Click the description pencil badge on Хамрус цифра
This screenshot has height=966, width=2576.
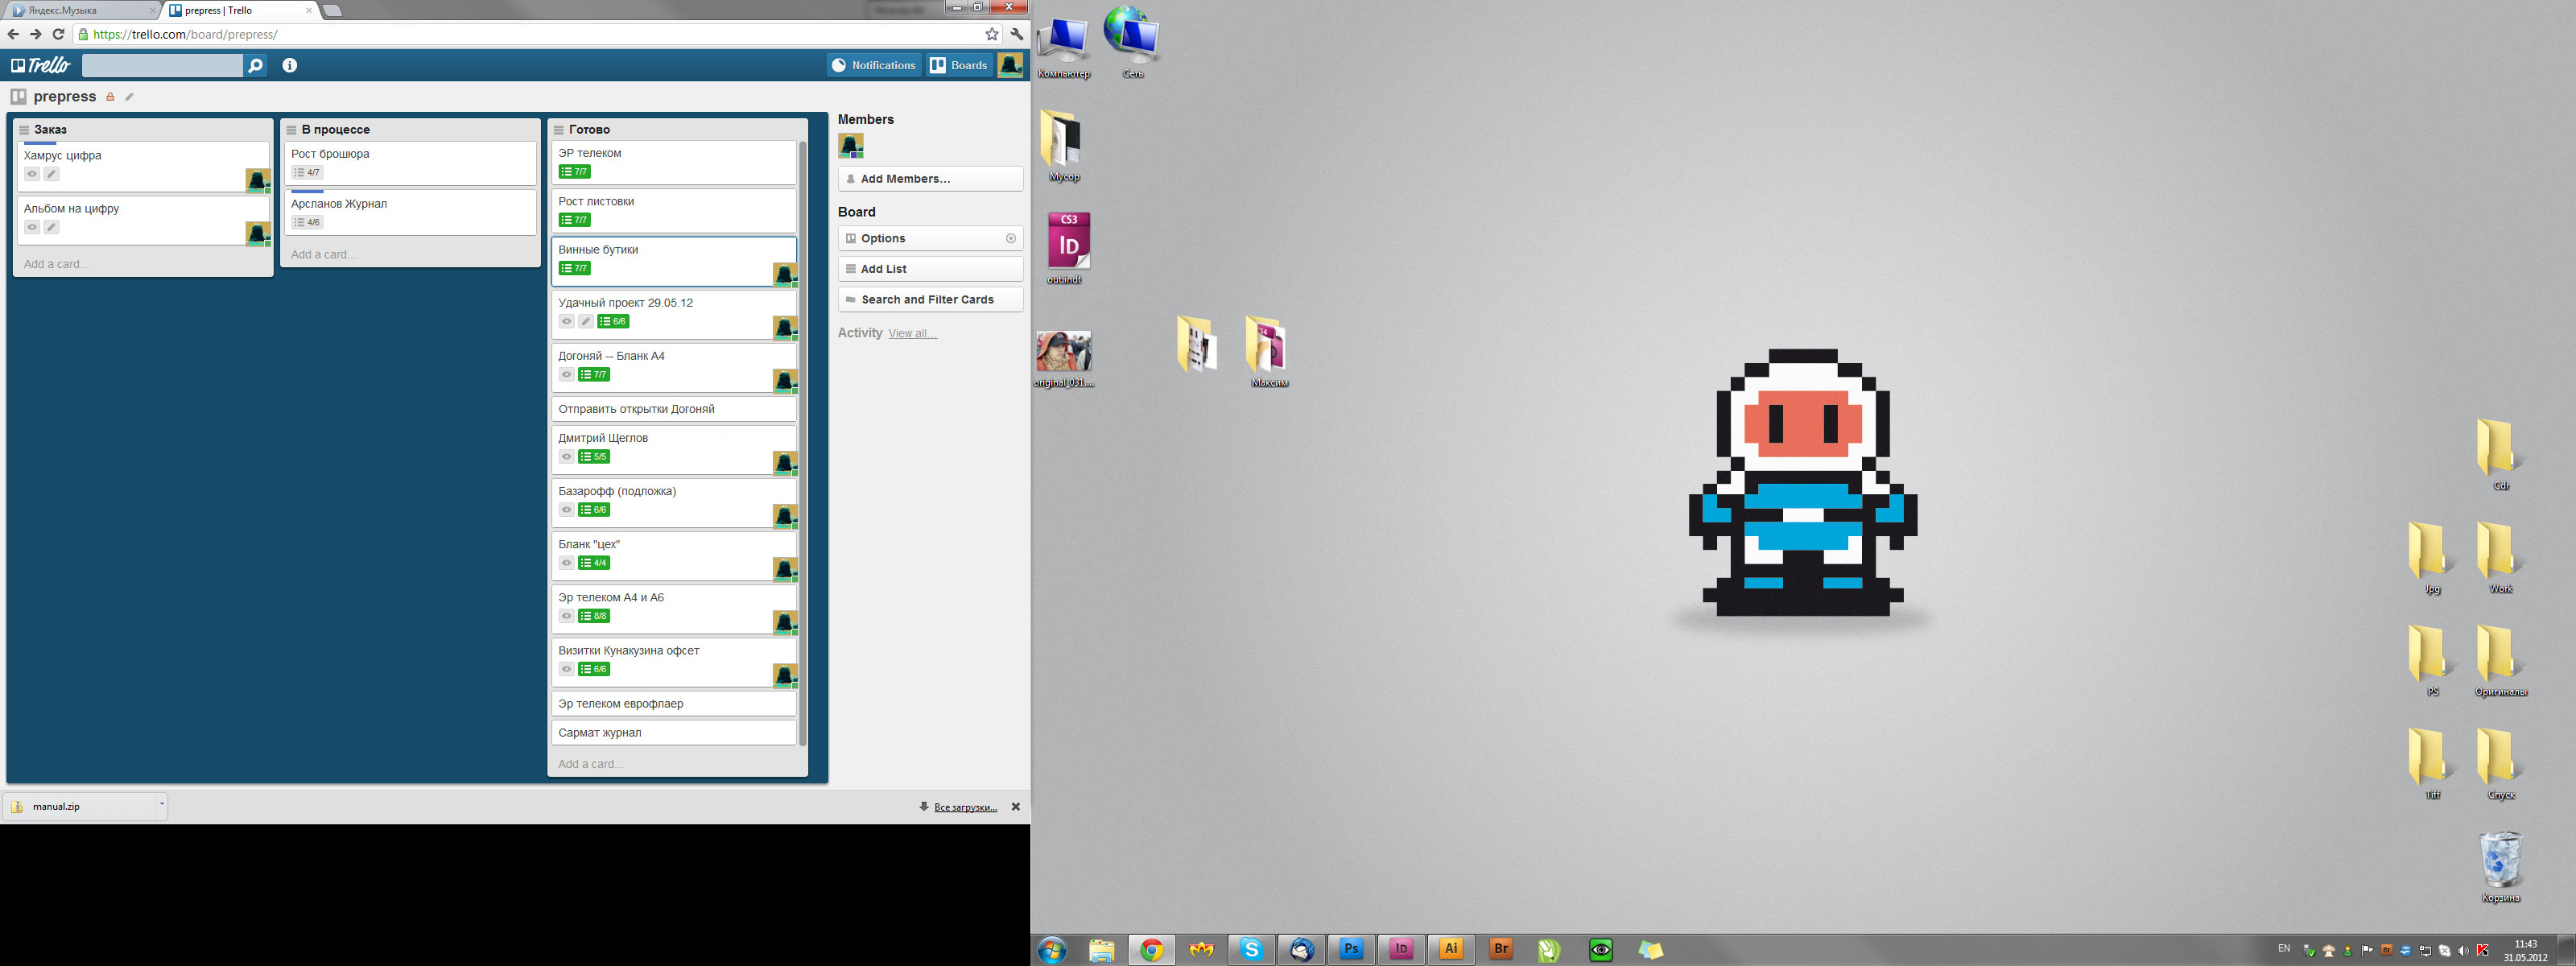[52, 174]
